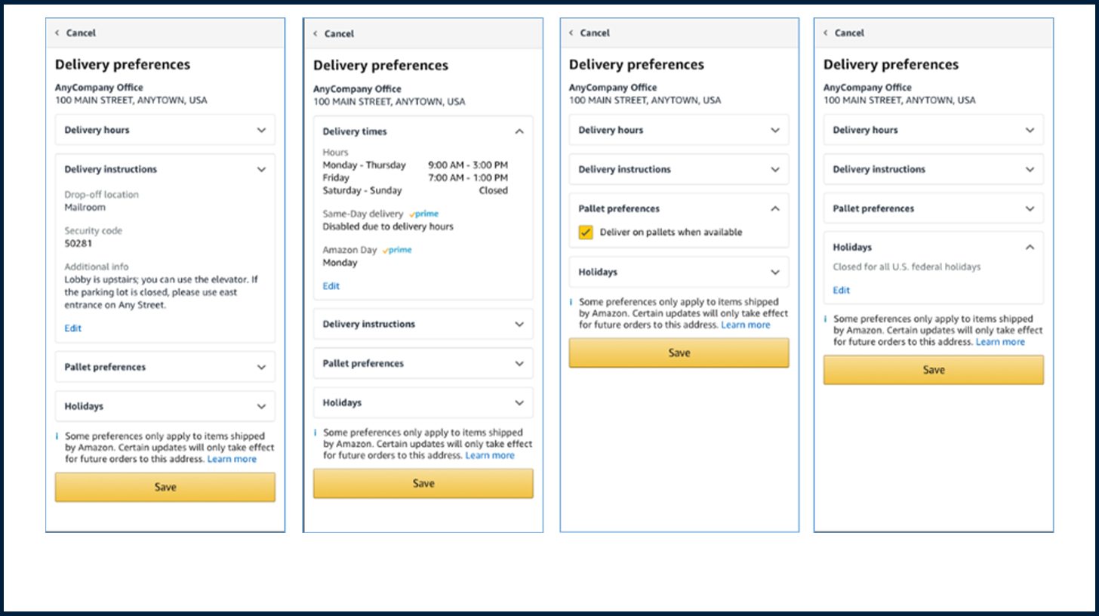Click Edit under Delivery instructions on first panel
Image resolution: width=1099 pixels, height=616 pixels.
(72, 328)
